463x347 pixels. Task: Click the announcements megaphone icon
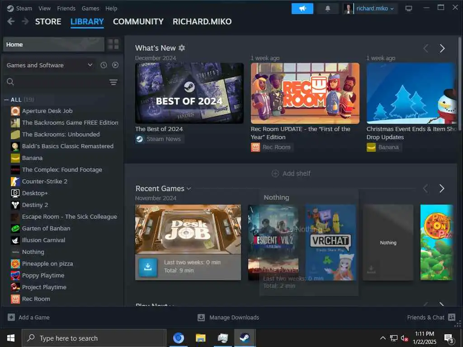302,9
